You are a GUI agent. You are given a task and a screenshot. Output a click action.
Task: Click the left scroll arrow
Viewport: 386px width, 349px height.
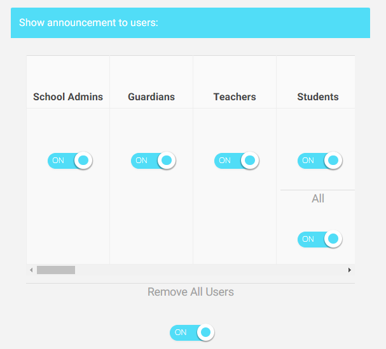click(31, 270)
